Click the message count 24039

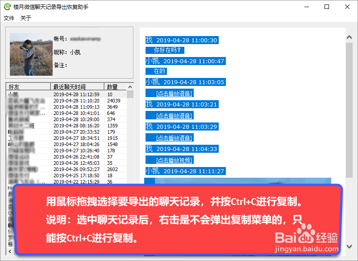[114, 101]
